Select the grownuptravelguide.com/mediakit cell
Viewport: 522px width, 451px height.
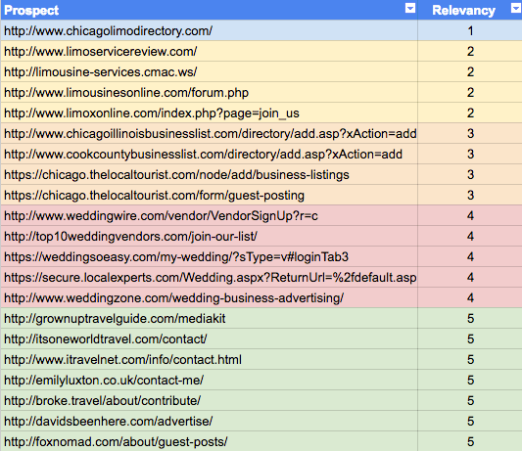209,319
